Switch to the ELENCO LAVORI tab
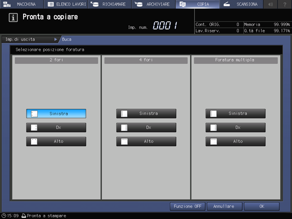 pyautogui.click(x=66, y=4)
